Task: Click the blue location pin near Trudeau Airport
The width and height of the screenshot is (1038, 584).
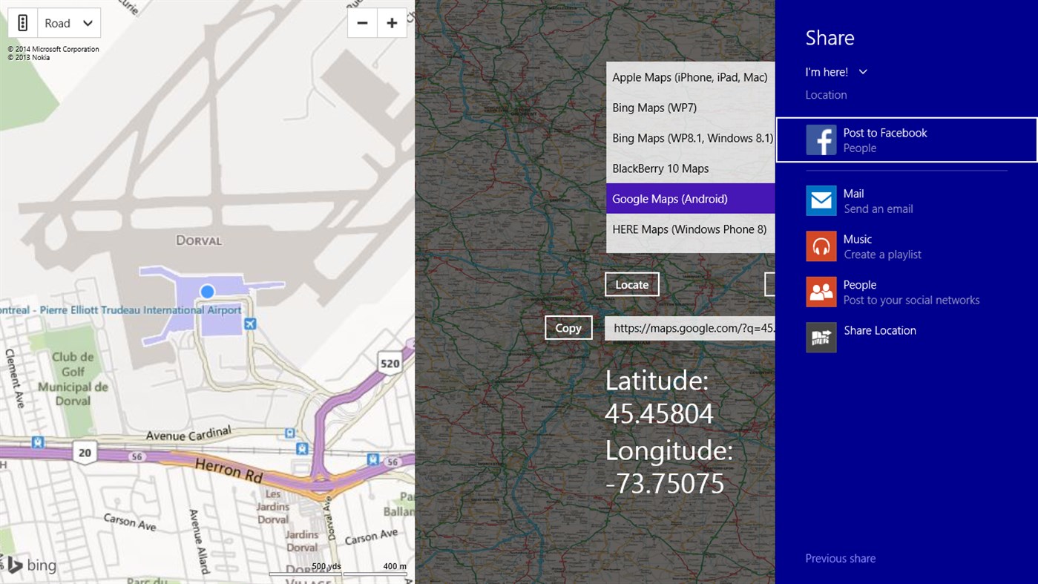Action: (206, 292)
